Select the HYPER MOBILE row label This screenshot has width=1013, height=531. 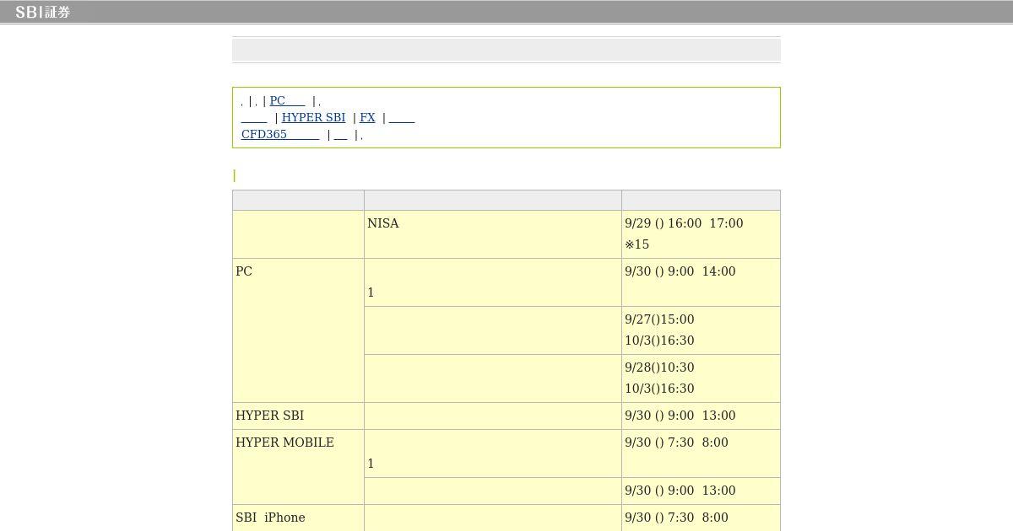284,442
